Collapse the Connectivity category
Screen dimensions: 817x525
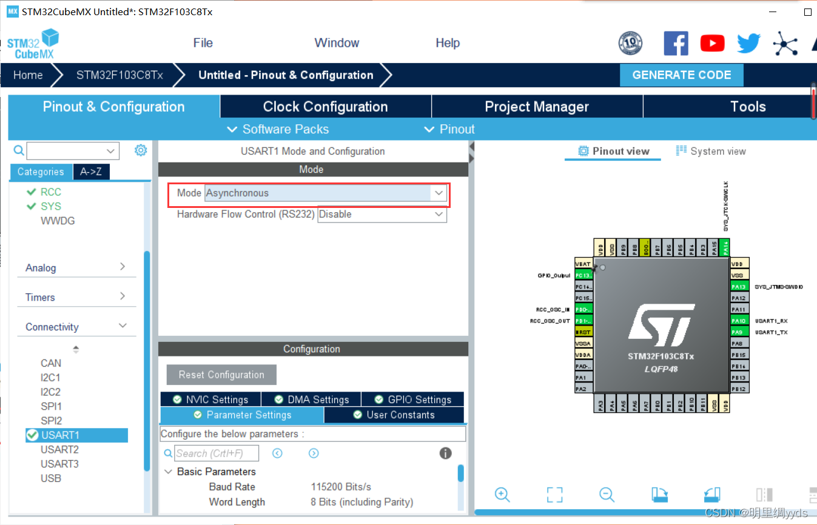pyautogui.click(x=75, y=327)
